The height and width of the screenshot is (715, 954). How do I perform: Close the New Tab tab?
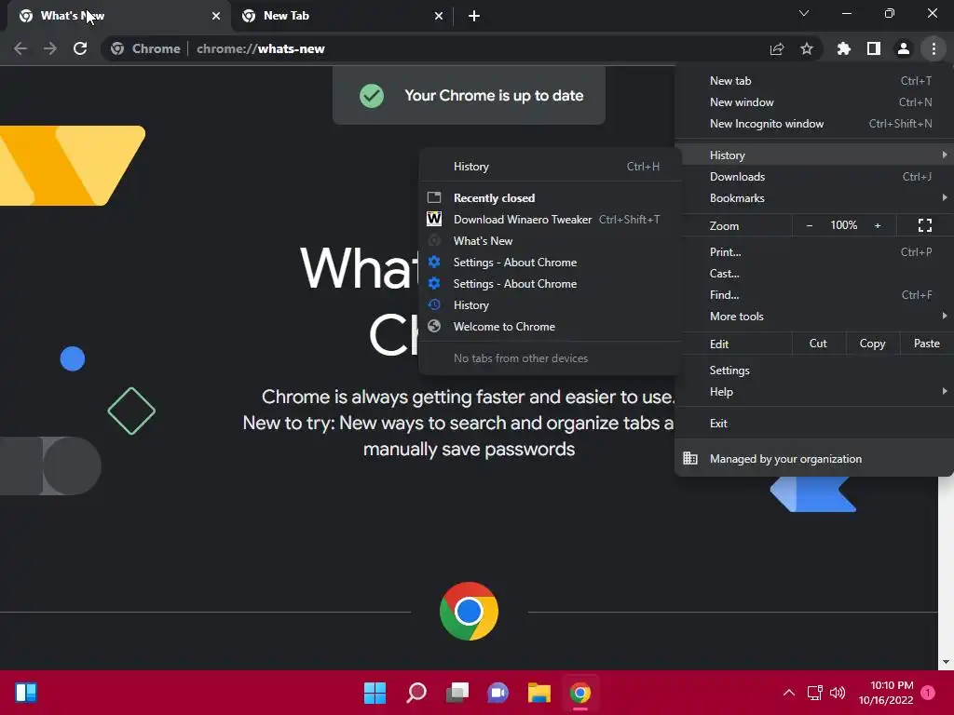tap(439, 16)
